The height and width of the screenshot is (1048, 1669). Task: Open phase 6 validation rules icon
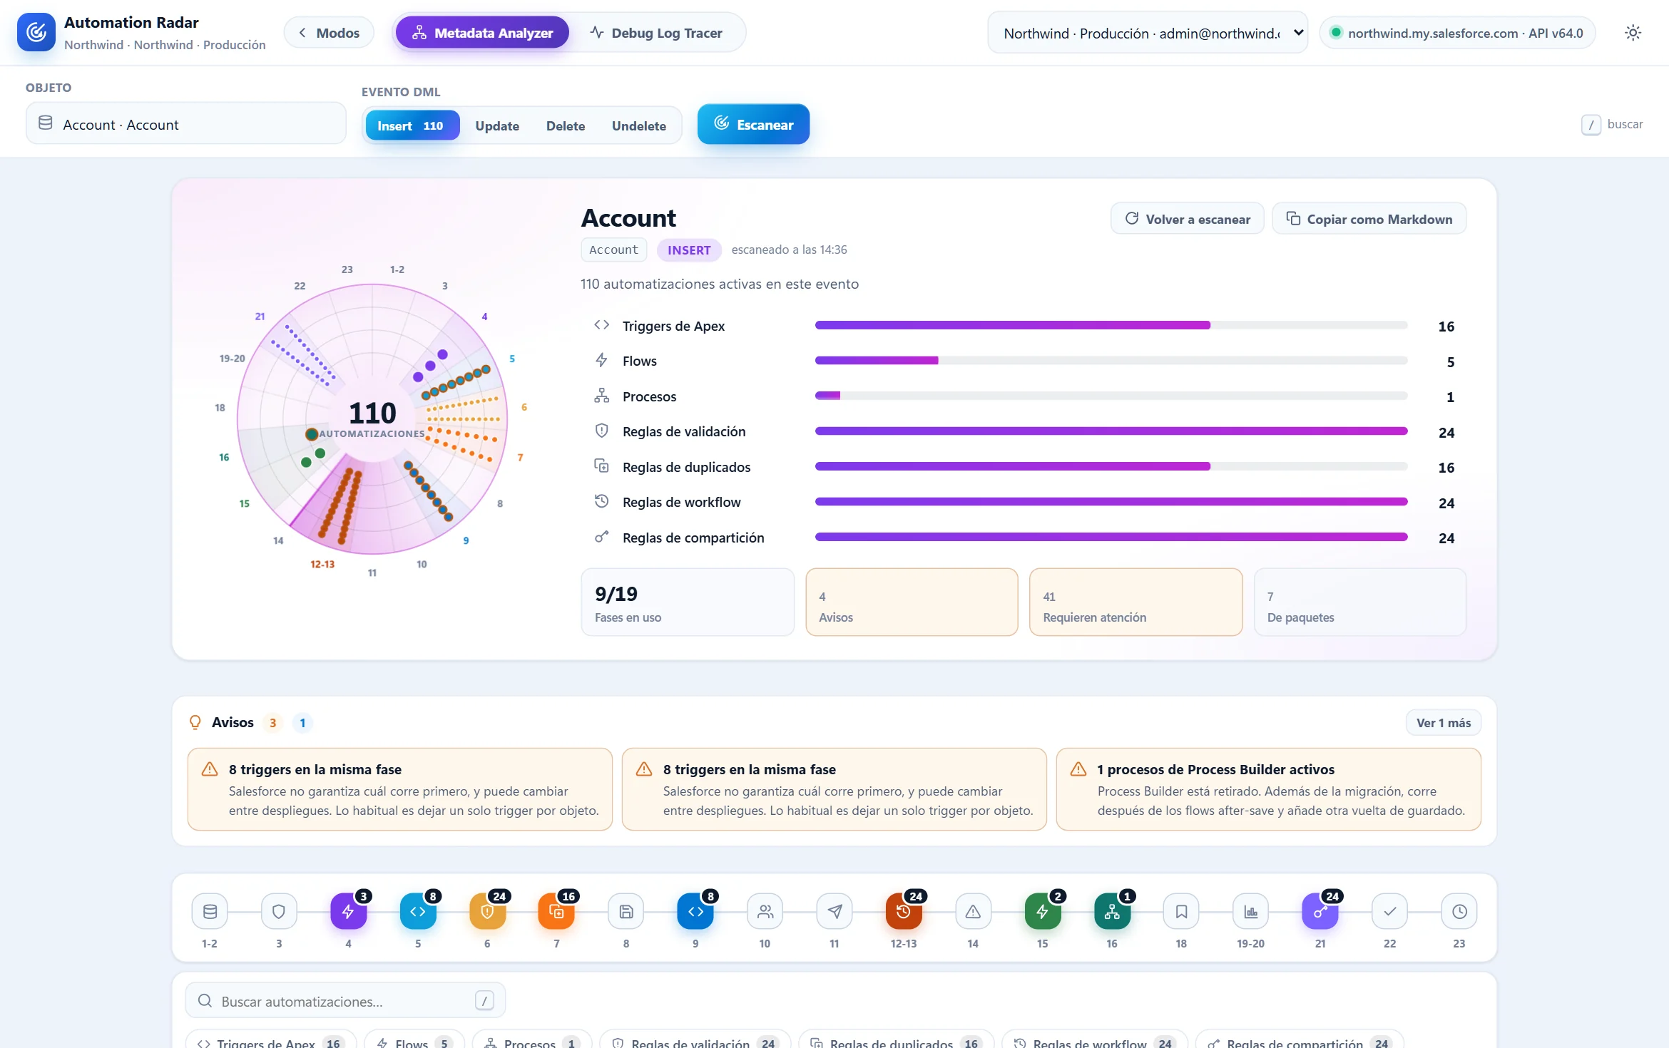487,911
